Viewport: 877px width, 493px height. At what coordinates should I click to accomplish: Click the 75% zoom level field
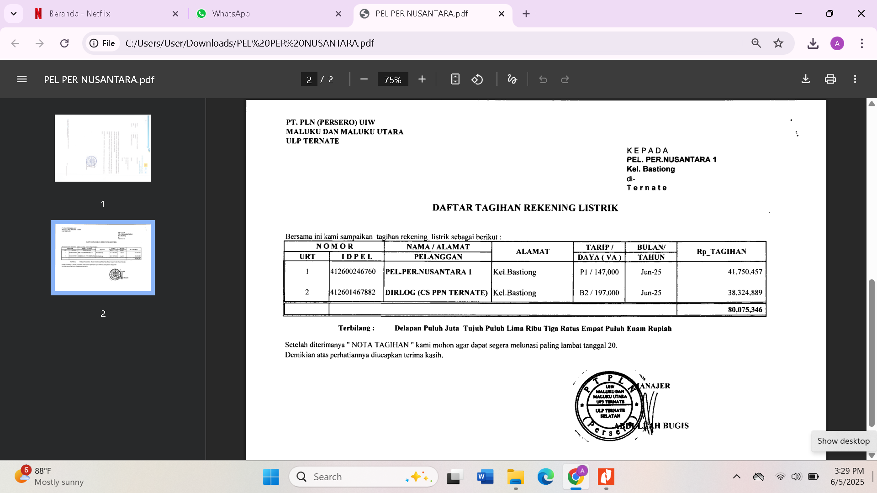point(393,79)
